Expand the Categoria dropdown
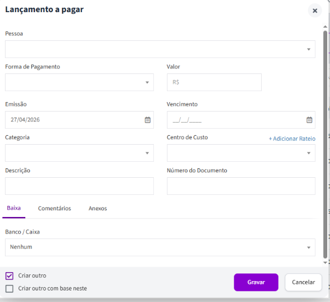 pos(79,153)
